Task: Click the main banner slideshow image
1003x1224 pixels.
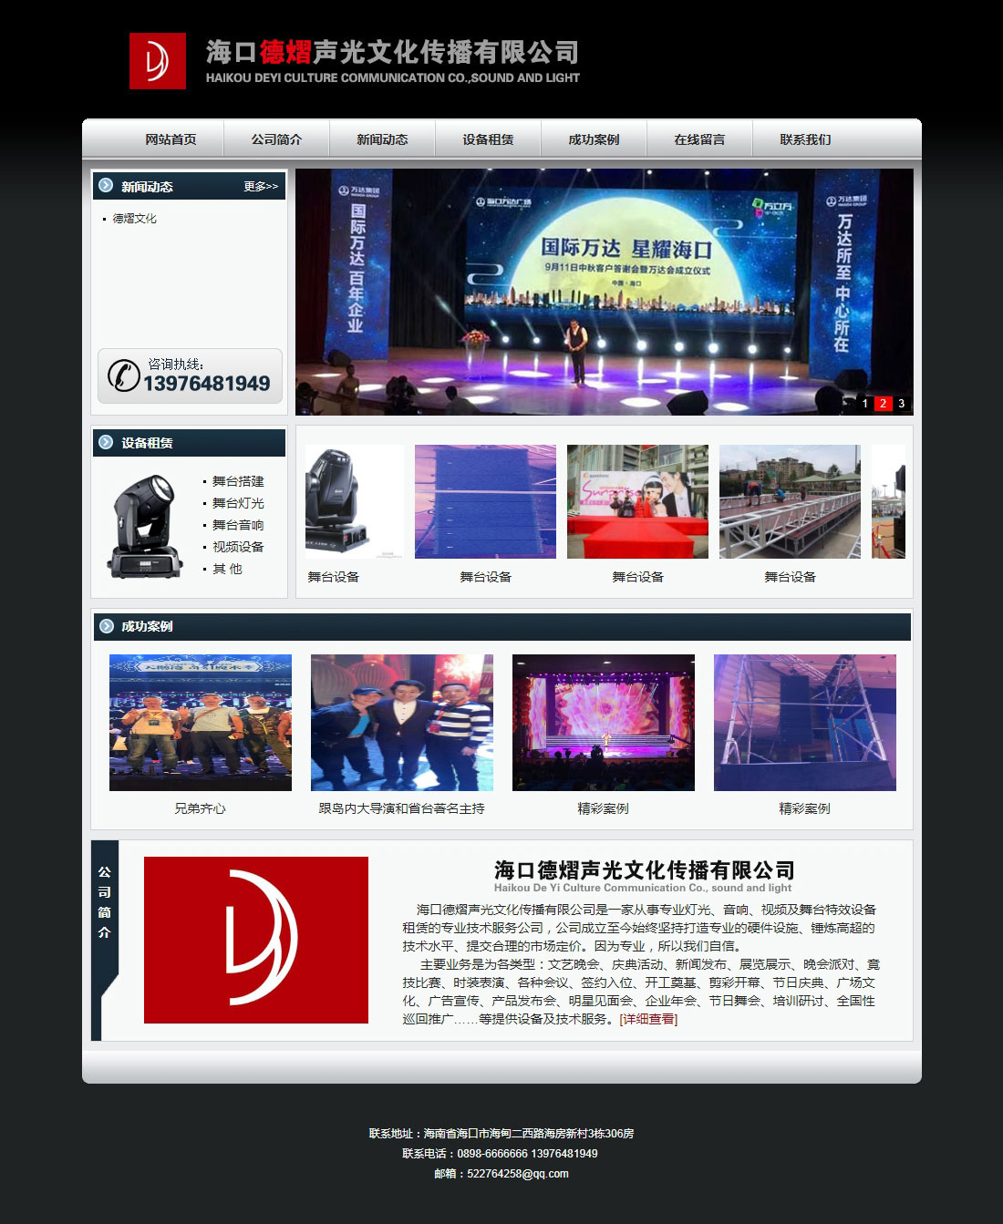Action: point(604,292)
